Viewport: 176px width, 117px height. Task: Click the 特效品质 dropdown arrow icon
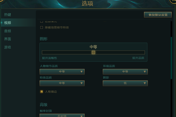coord(81,83)
